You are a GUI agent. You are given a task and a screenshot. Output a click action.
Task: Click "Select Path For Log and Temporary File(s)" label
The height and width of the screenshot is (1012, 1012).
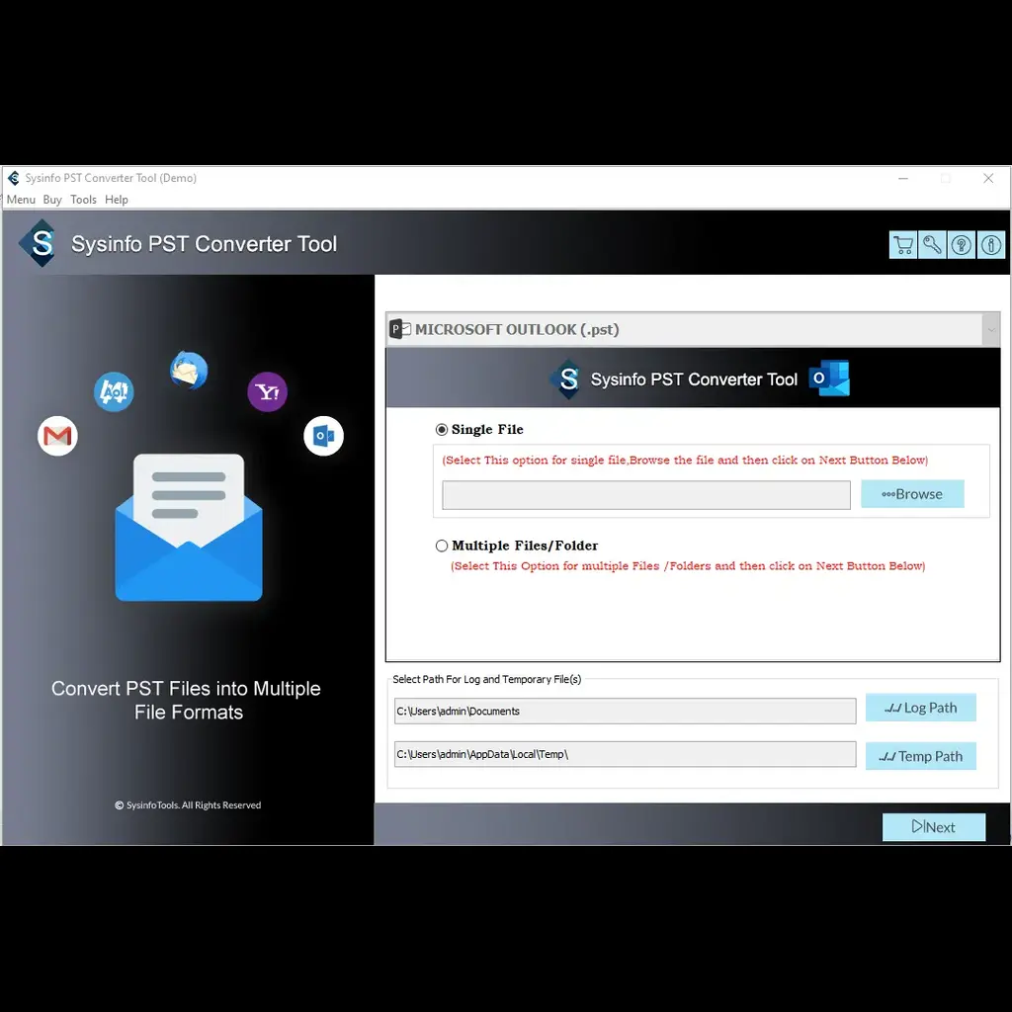486,679
